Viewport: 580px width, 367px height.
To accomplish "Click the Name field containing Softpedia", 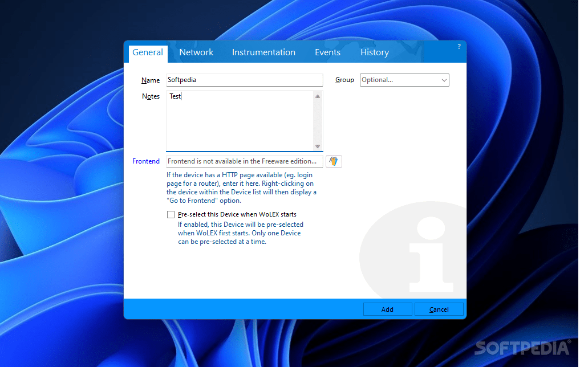I will click(x=245, y=80).
